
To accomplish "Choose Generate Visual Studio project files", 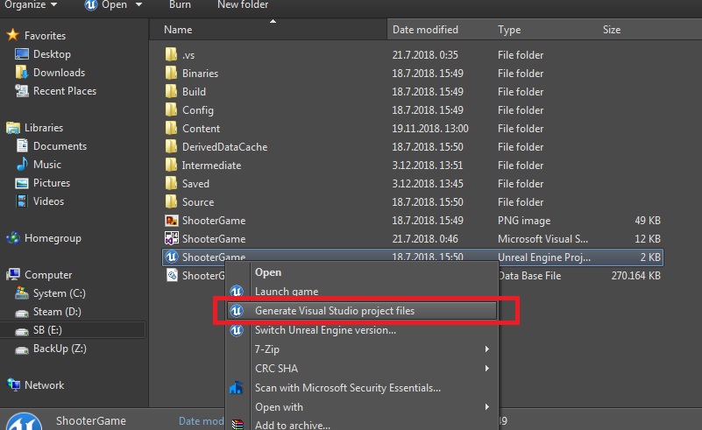I will pyautogui.click(x=334, y=311).
